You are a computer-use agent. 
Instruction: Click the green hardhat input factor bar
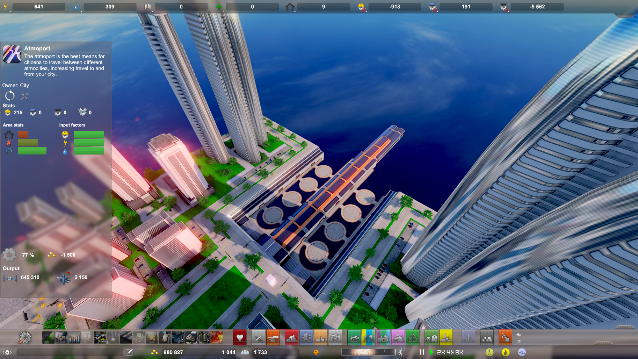click(89, 134)
